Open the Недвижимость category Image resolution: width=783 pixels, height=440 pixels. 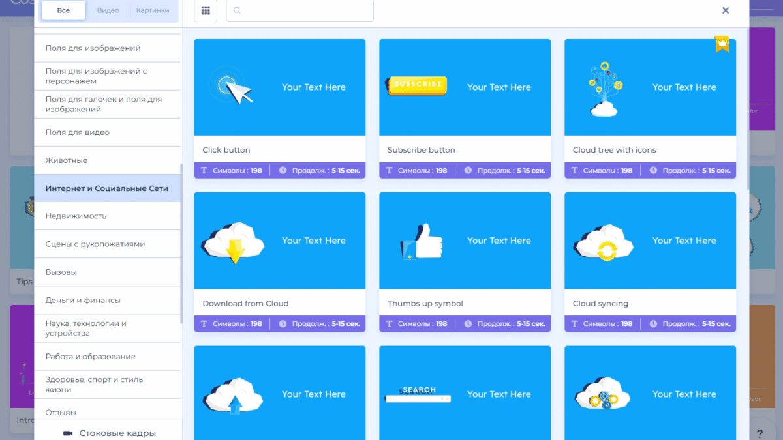[76, 216]
